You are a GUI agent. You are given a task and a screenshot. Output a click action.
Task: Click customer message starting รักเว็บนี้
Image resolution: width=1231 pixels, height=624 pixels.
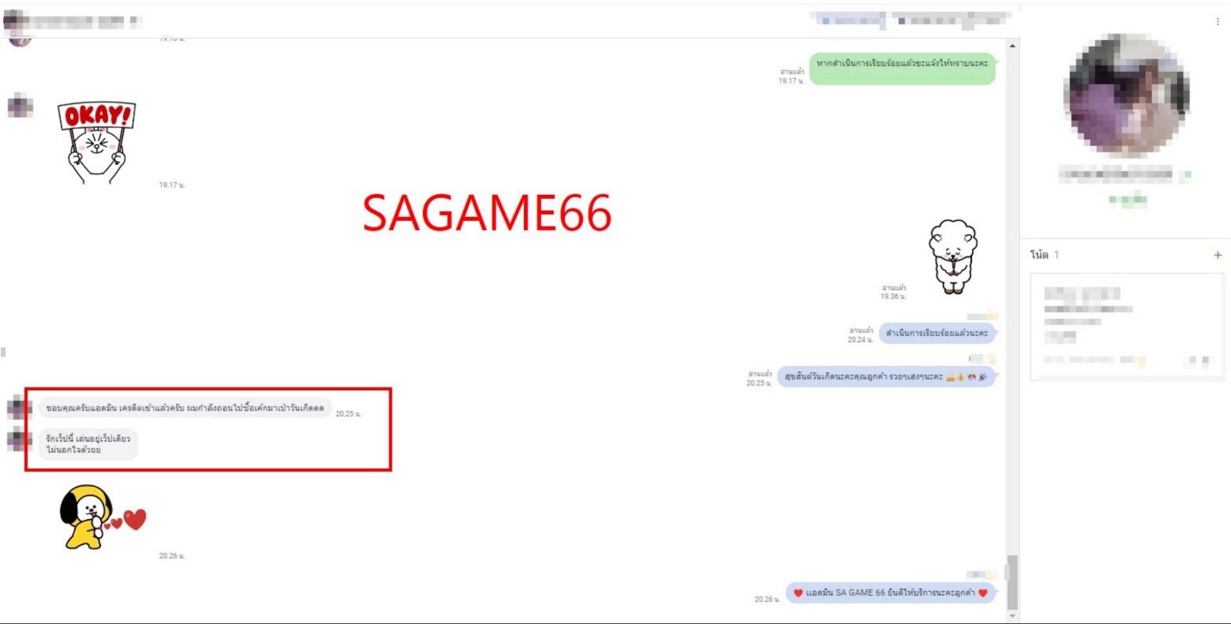pos(88,444)
